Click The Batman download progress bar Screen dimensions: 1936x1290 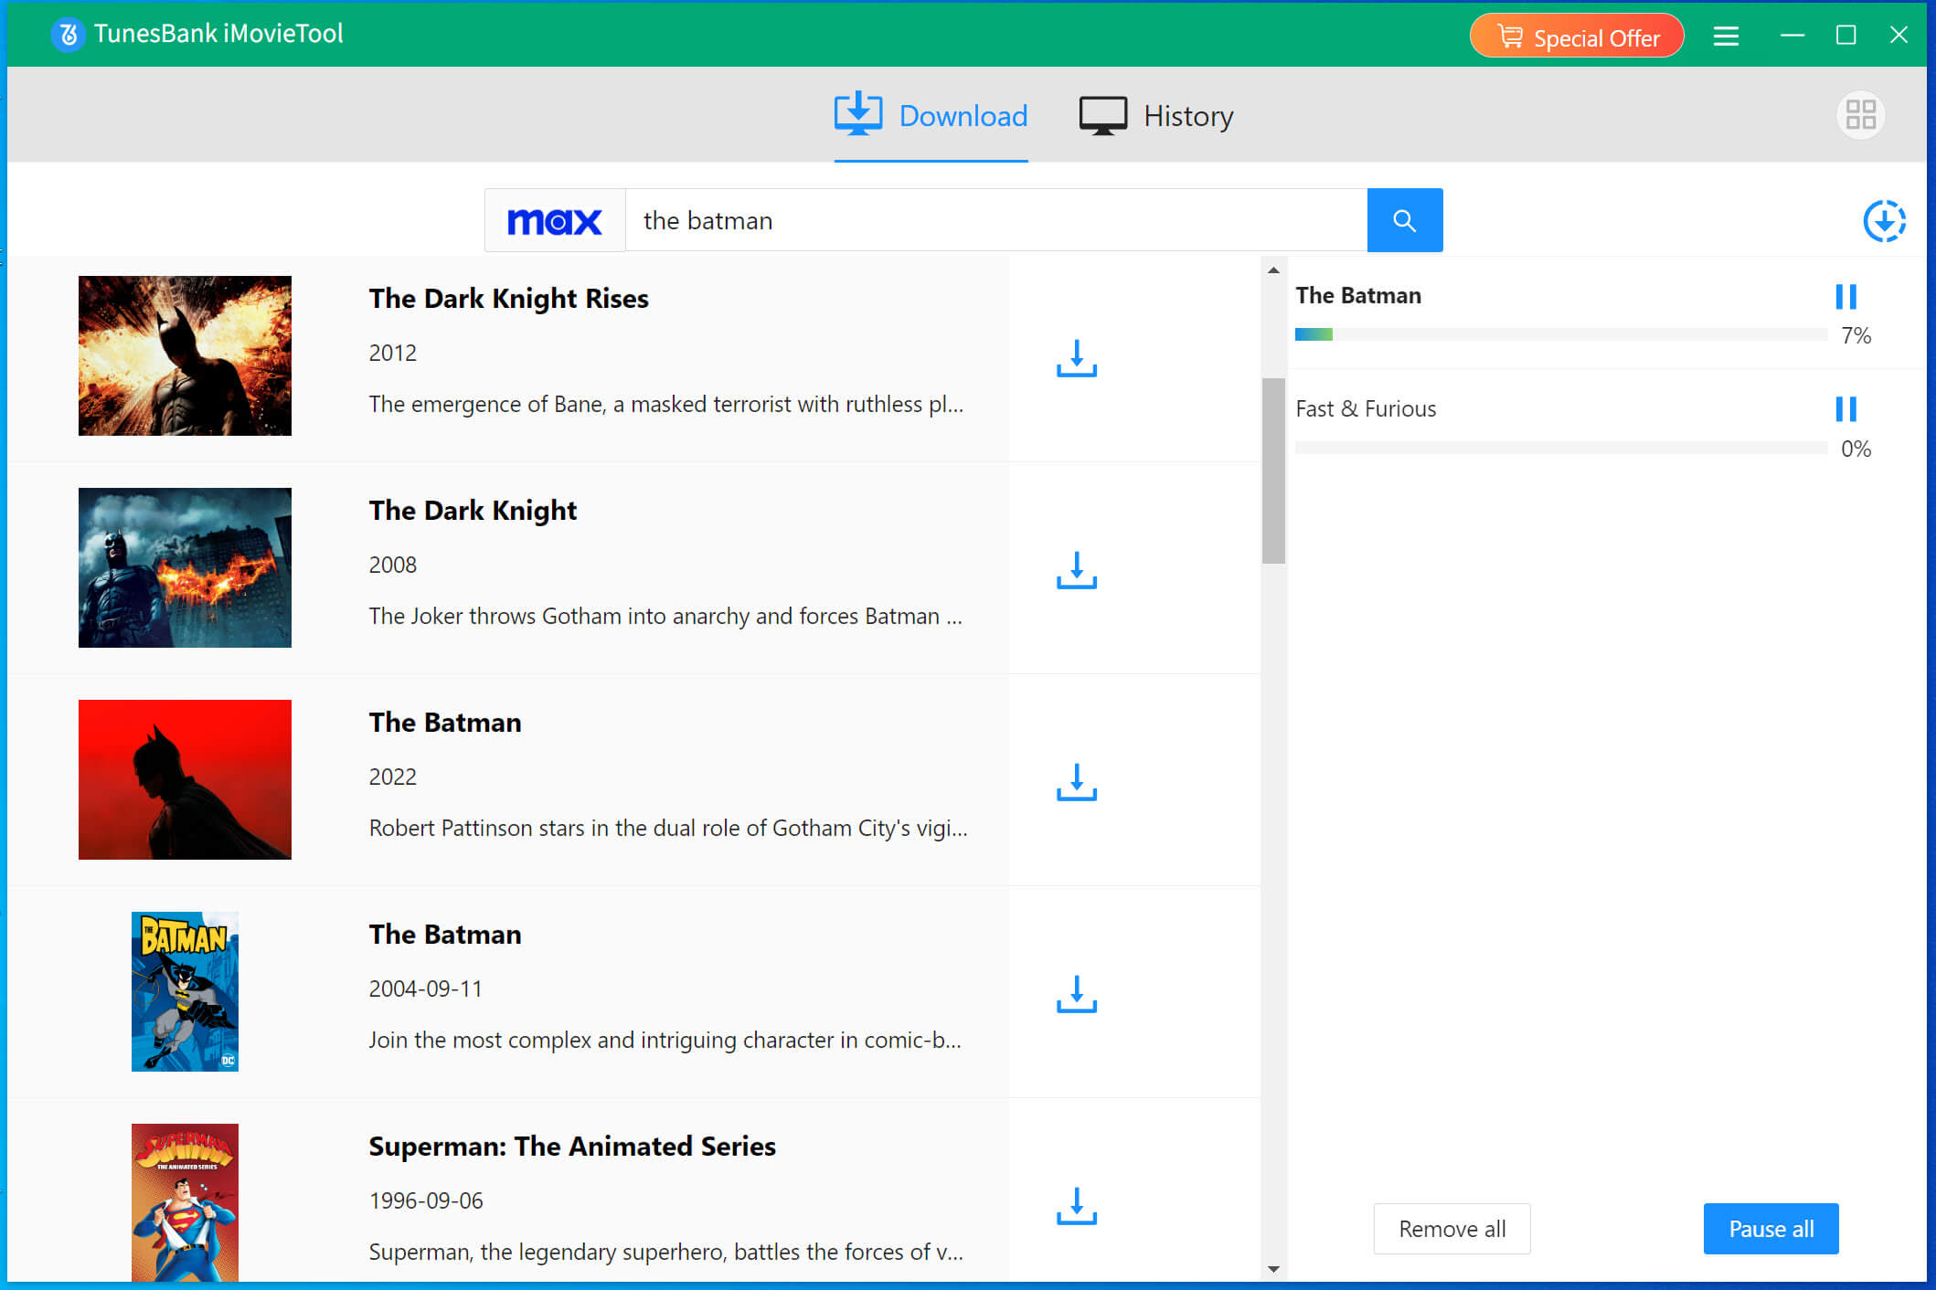click(x=1560, y=334)
